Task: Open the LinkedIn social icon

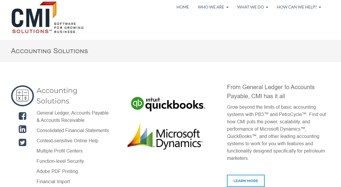Action: [23, 129]
